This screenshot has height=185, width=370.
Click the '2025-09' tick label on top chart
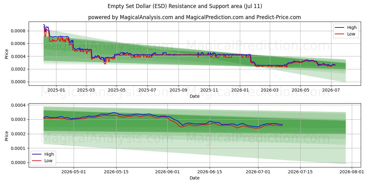(x=179, y=90)
